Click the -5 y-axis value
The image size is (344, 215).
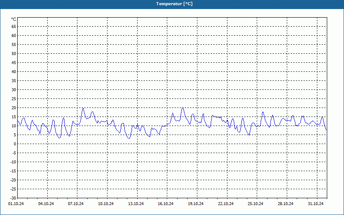(14, 153)
